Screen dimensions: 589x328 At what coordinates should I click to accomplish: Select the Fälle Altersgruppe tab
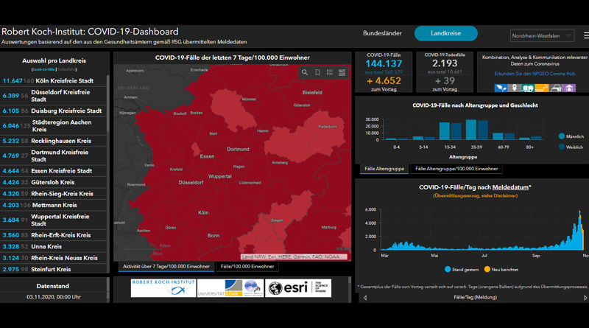pyautogui.click(x=384, y=169)
